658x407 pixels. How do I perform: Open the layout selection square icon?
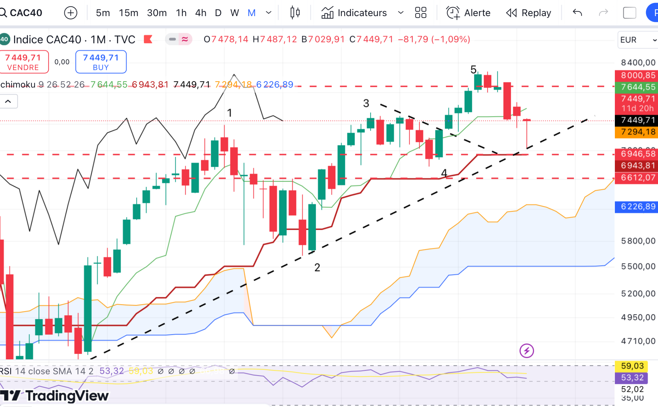(629, 13)
